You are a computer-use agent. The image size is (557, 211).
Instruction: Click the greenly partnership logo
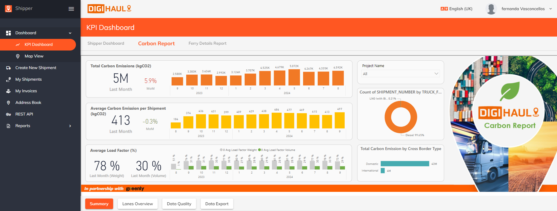pyautogui.click(x=135, y=189)
